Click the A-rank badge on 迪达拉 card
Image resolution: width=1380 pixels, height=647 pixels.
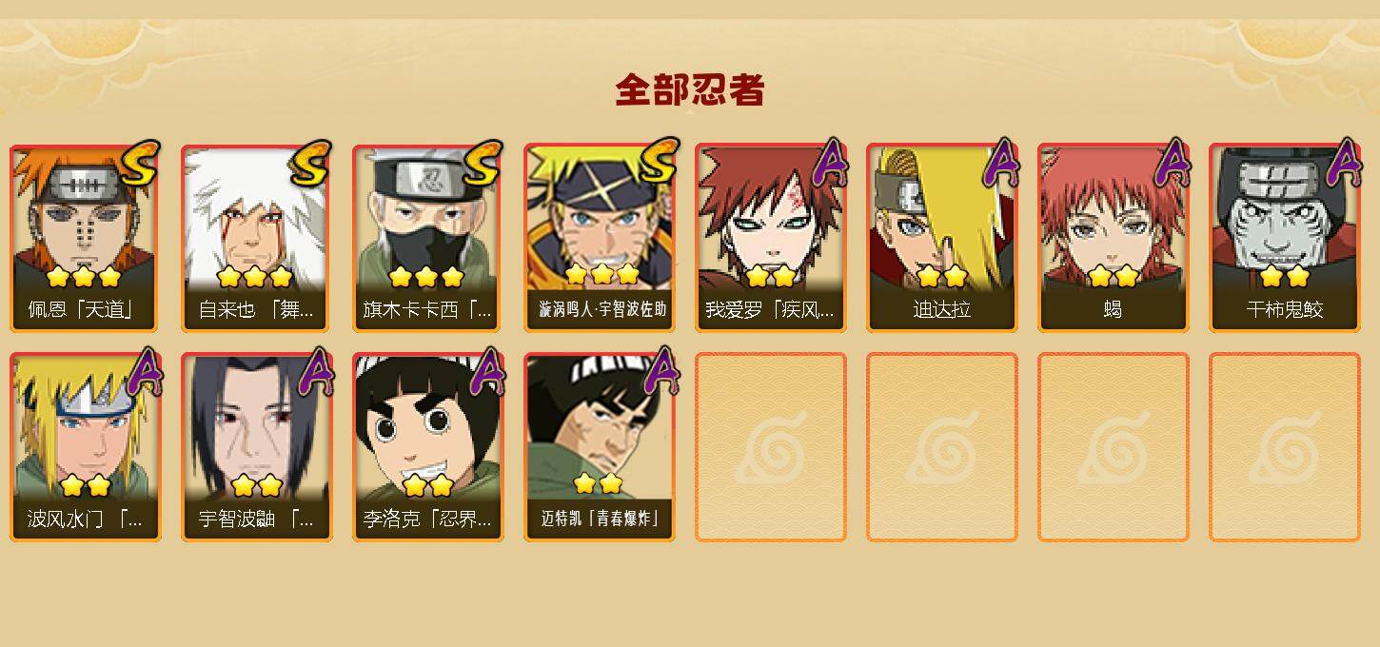click(1001, 163)
